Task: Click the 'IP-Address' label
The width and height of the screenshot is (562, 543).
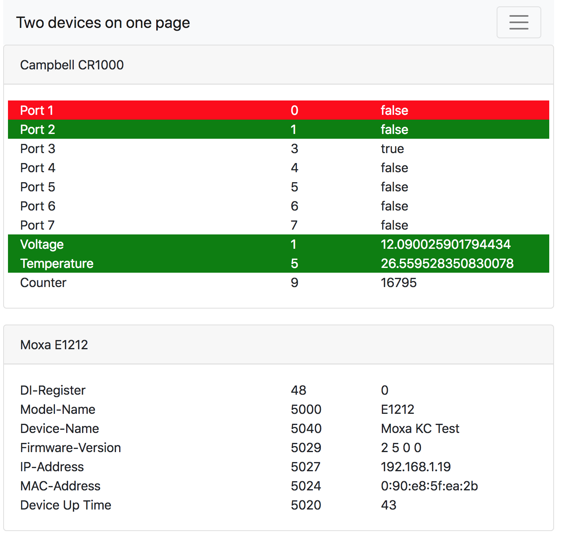Action: pos(52,467)
